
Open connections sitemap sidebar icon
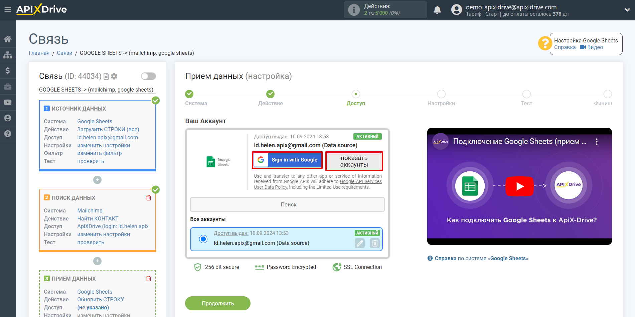(8, 55)
